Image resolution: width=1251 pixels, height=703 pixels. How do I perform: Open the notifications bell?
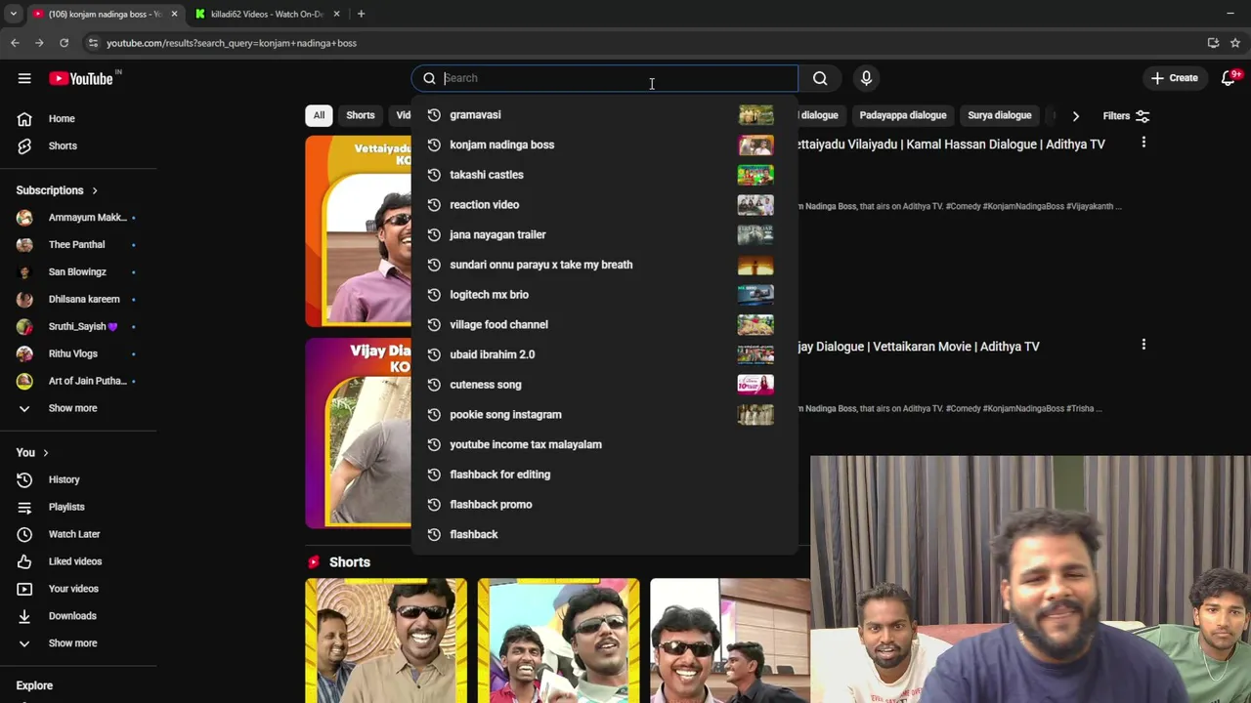1229,78
